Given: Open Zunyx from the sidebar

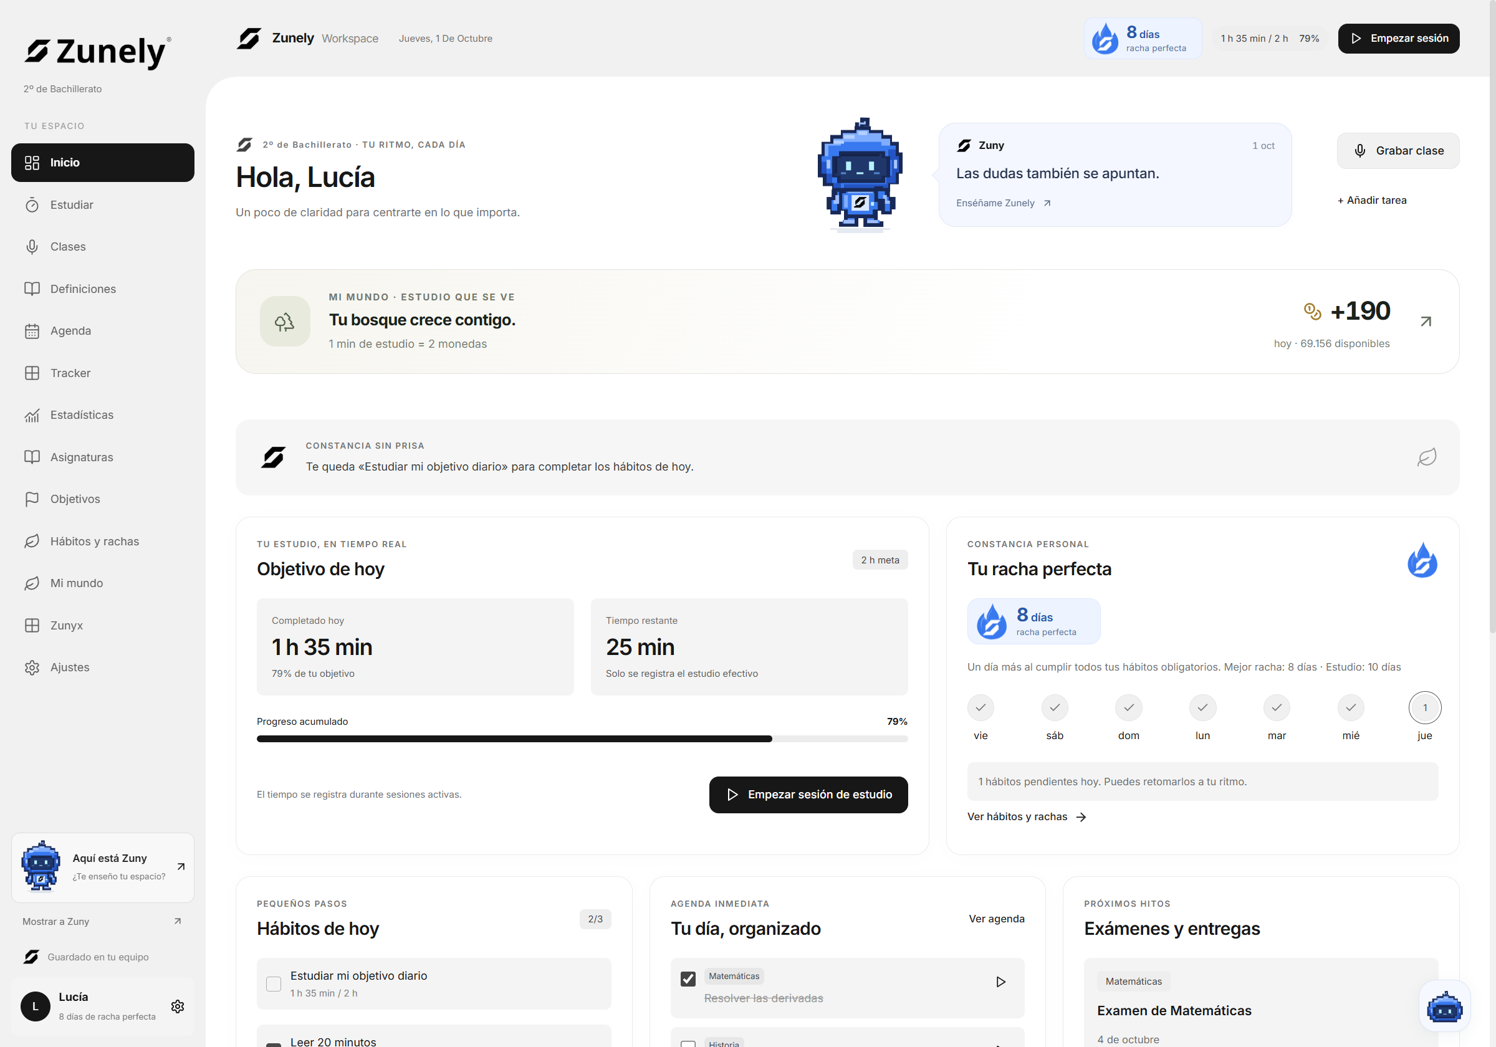Looking at the screenshot, I should [x=102, y=626].
